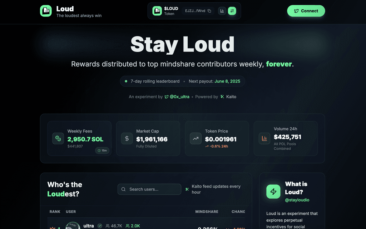Open the @0x_ultra profile link
The height and width of the screenshot is (229, 366).
click(x=177, y=97)
